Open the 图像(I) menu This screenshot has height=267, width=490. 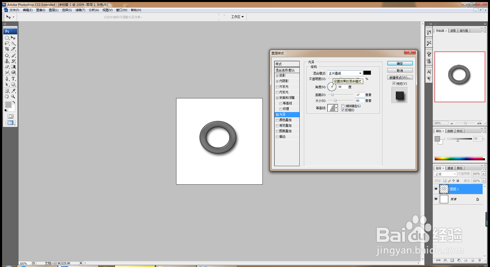click(x=41, y=10)
